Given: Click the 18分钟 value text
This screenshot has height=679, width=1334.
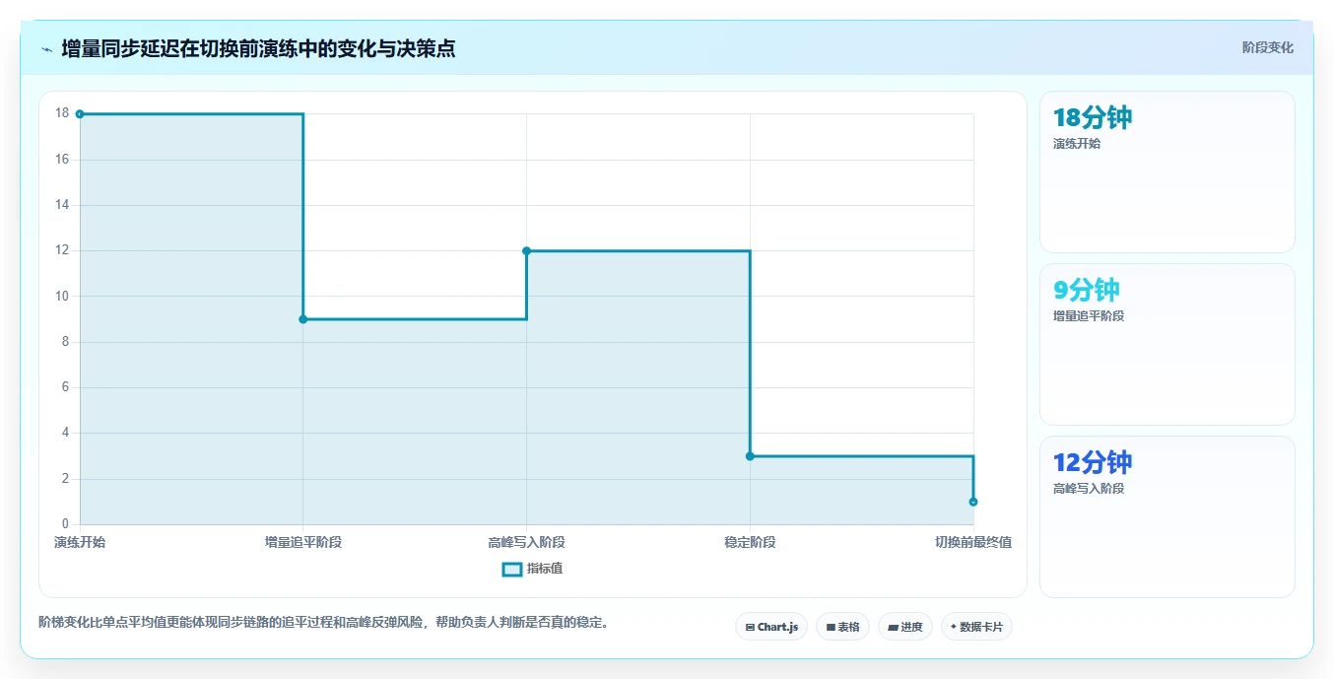Looking at the screenshot, I should pos(1093,118).
